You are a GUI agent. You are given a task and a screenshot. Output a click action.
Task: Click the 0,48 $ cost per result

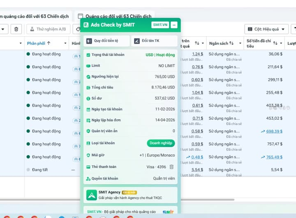tap(197, 157)
